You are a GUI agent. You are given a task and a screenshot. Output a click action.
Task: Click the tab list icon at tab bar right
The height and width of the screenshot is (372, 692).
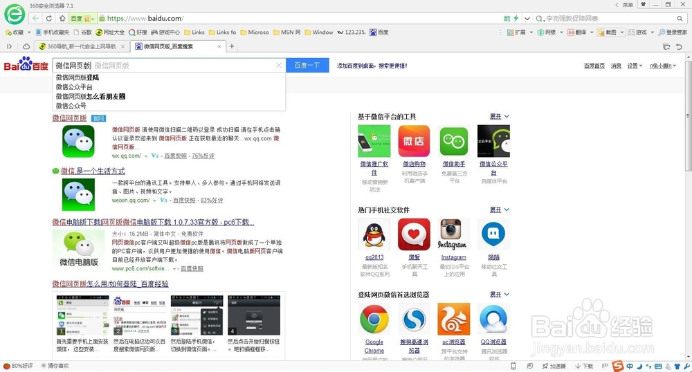click(x=666, y=46)
